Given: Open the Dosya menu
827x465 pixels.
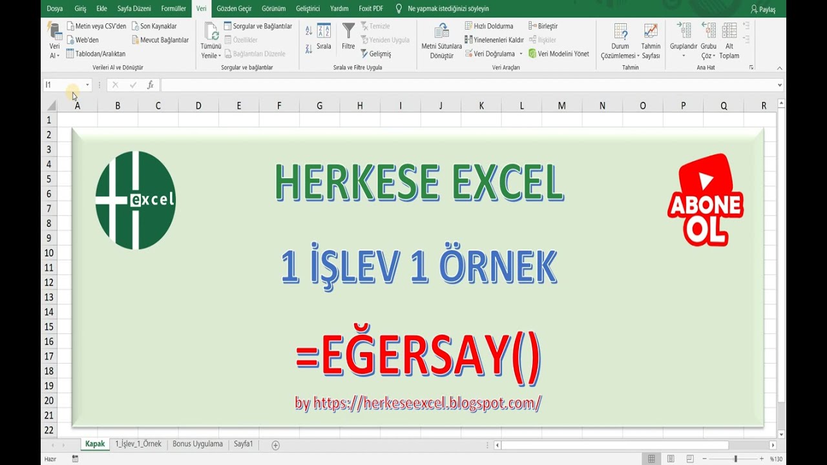Looking at the screenshot, I should [x=55, y=8].
